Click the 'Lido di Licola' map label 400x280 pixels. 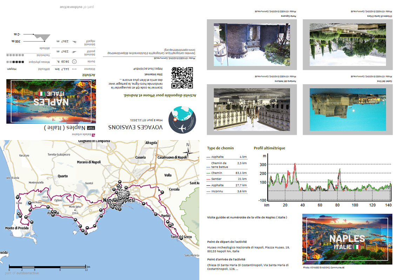(13, 178)
